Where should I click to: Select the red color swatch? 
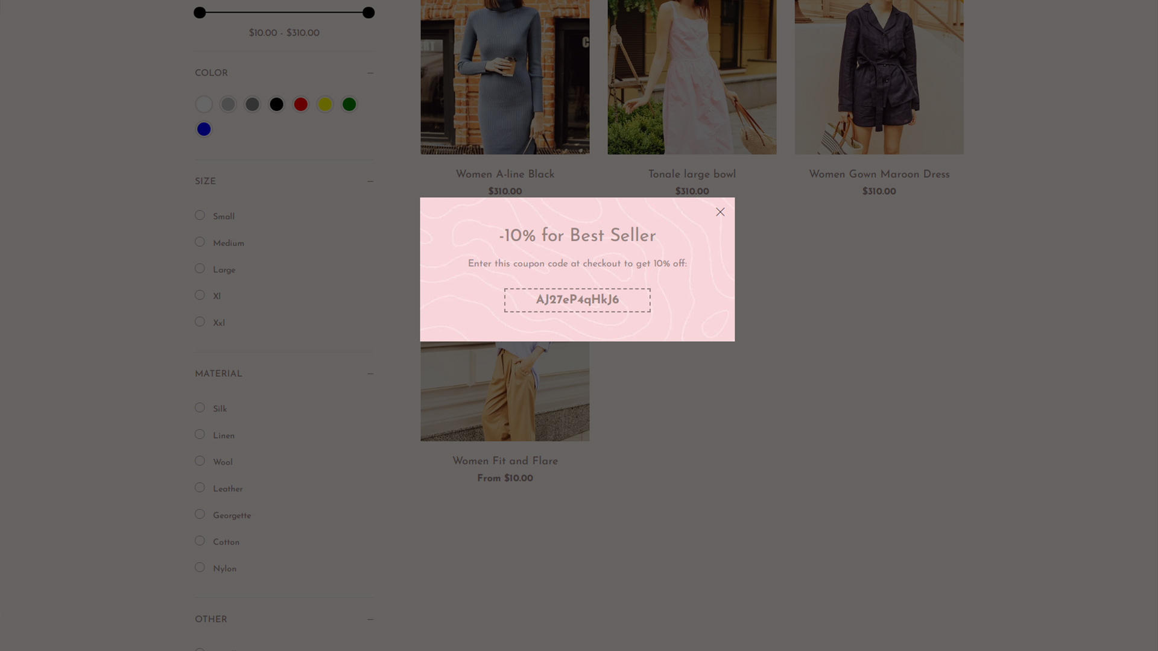(301, 104)
